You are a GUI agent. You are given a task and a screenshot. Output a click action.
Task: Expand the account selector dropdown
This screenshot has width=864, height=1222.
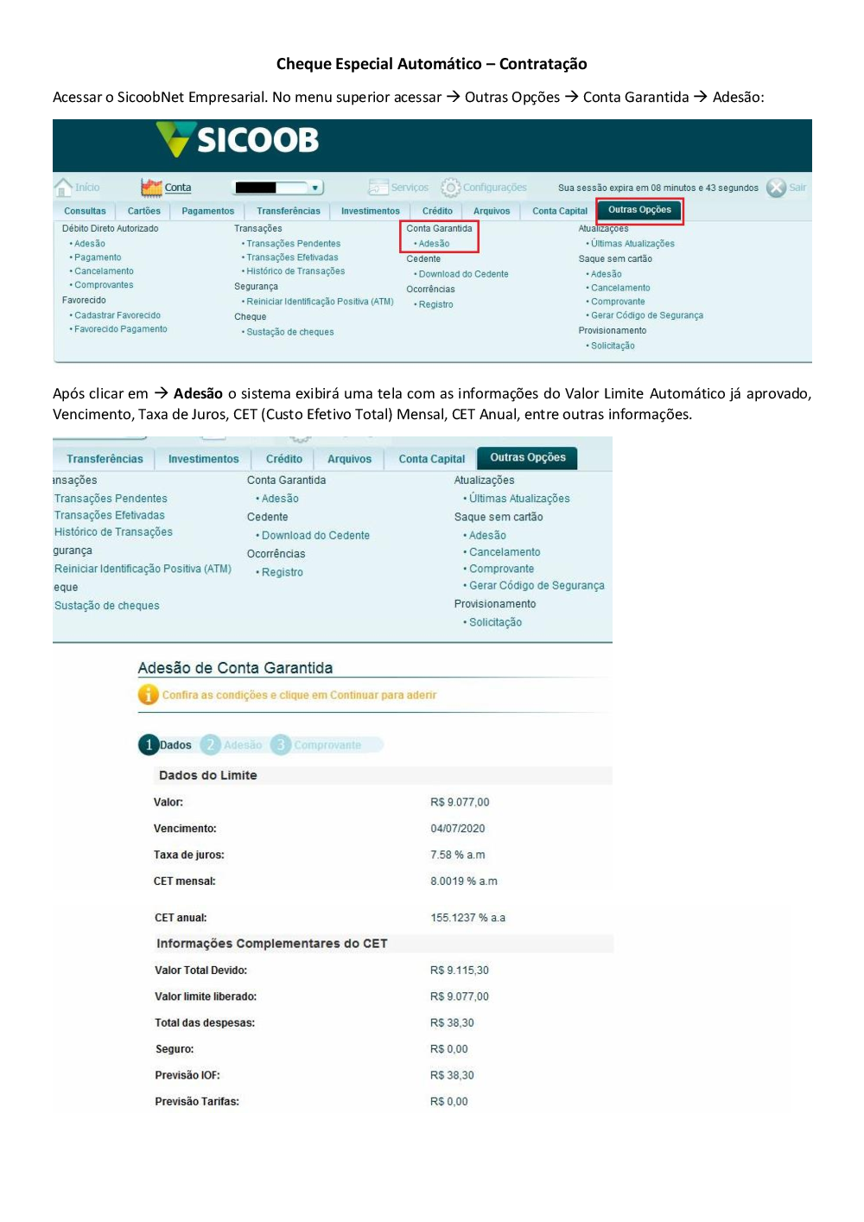click(x=316, y=188)
